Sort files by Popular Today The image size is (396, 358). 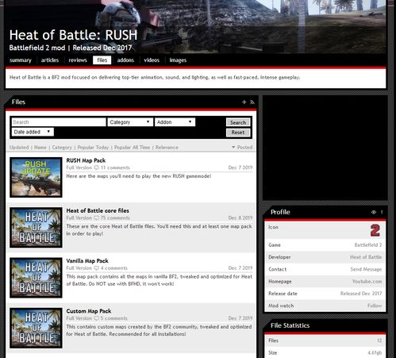(x=93, y=148)
